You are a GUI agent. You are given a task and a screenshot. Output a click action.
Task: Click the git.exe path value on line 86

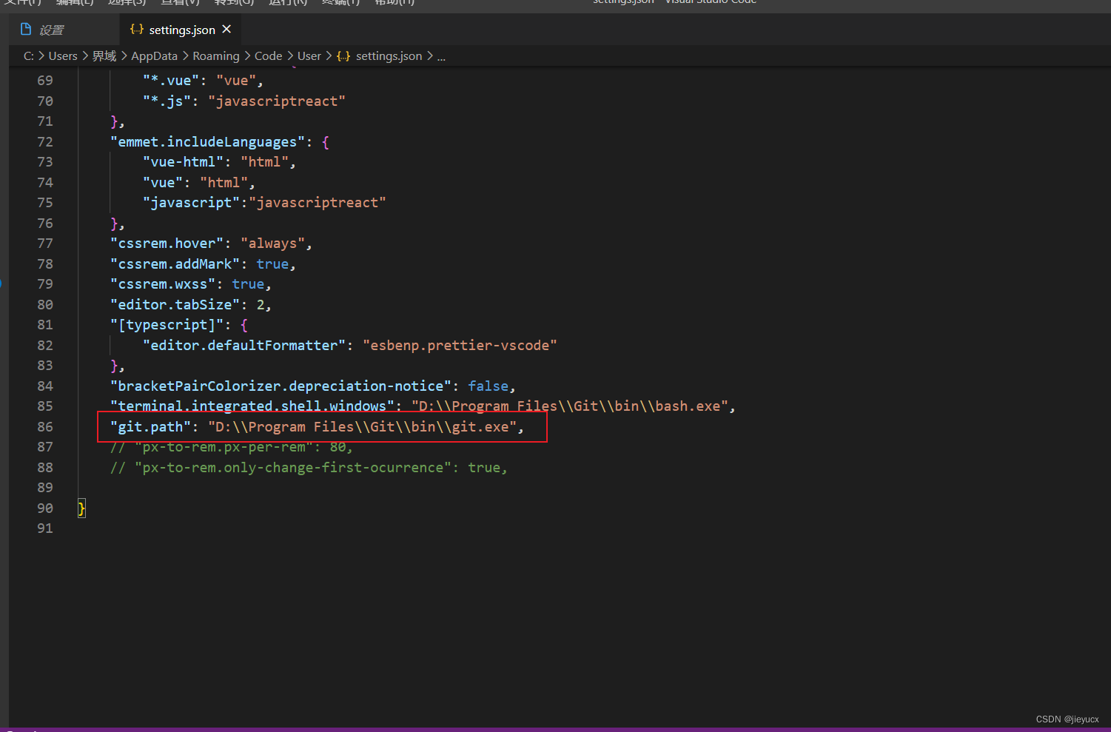point(363,426)
